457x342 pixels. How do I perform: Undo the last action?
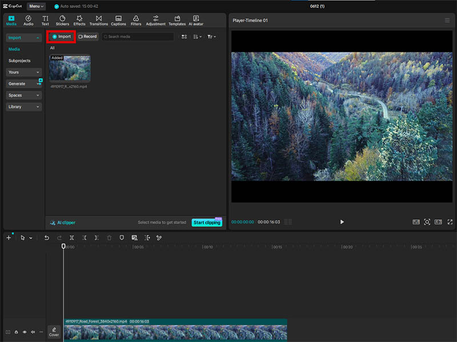(47, 238)
